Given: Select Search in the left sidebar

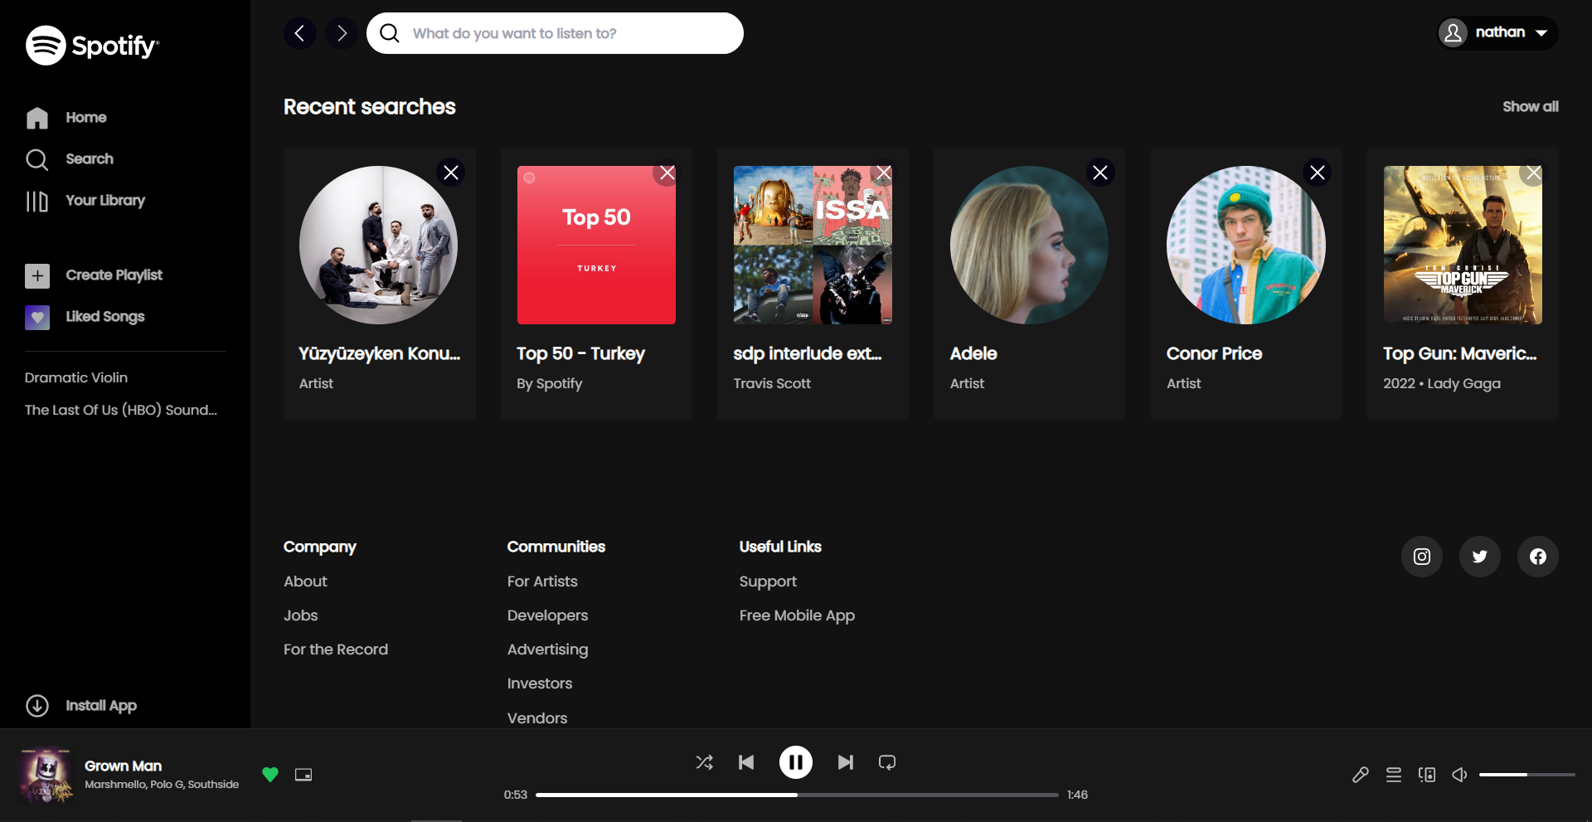Looking at the screenshot, I should 89,158.
